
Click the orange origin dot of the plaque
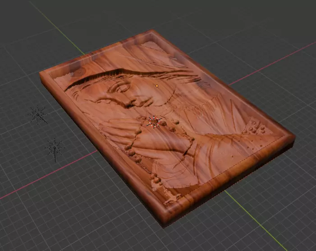[x=157, y=86]
